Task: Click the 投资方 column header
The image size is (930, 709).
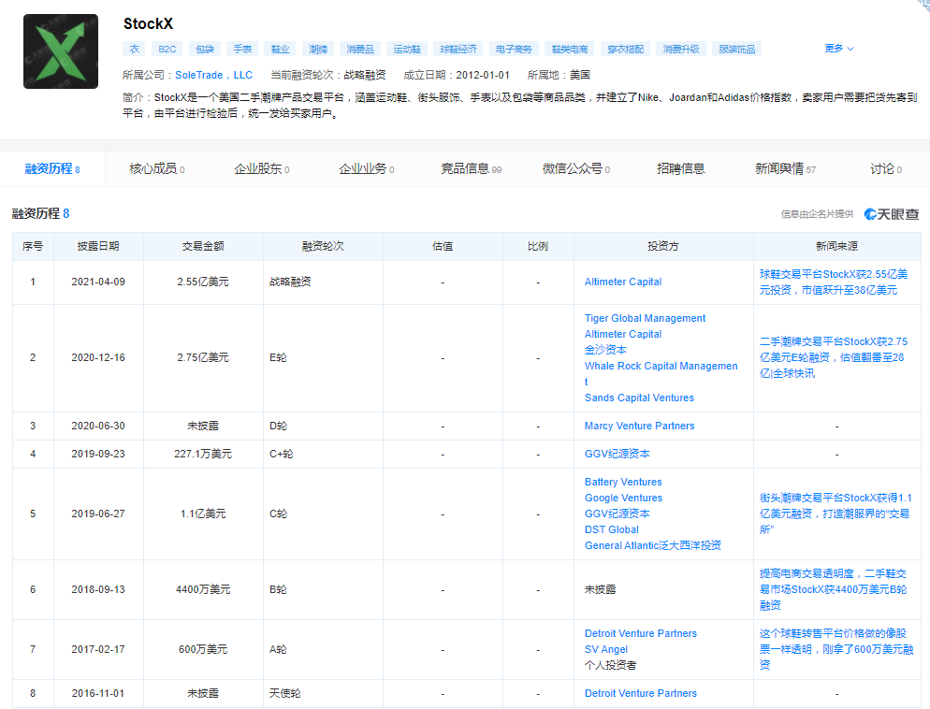Action: [663, 246]
